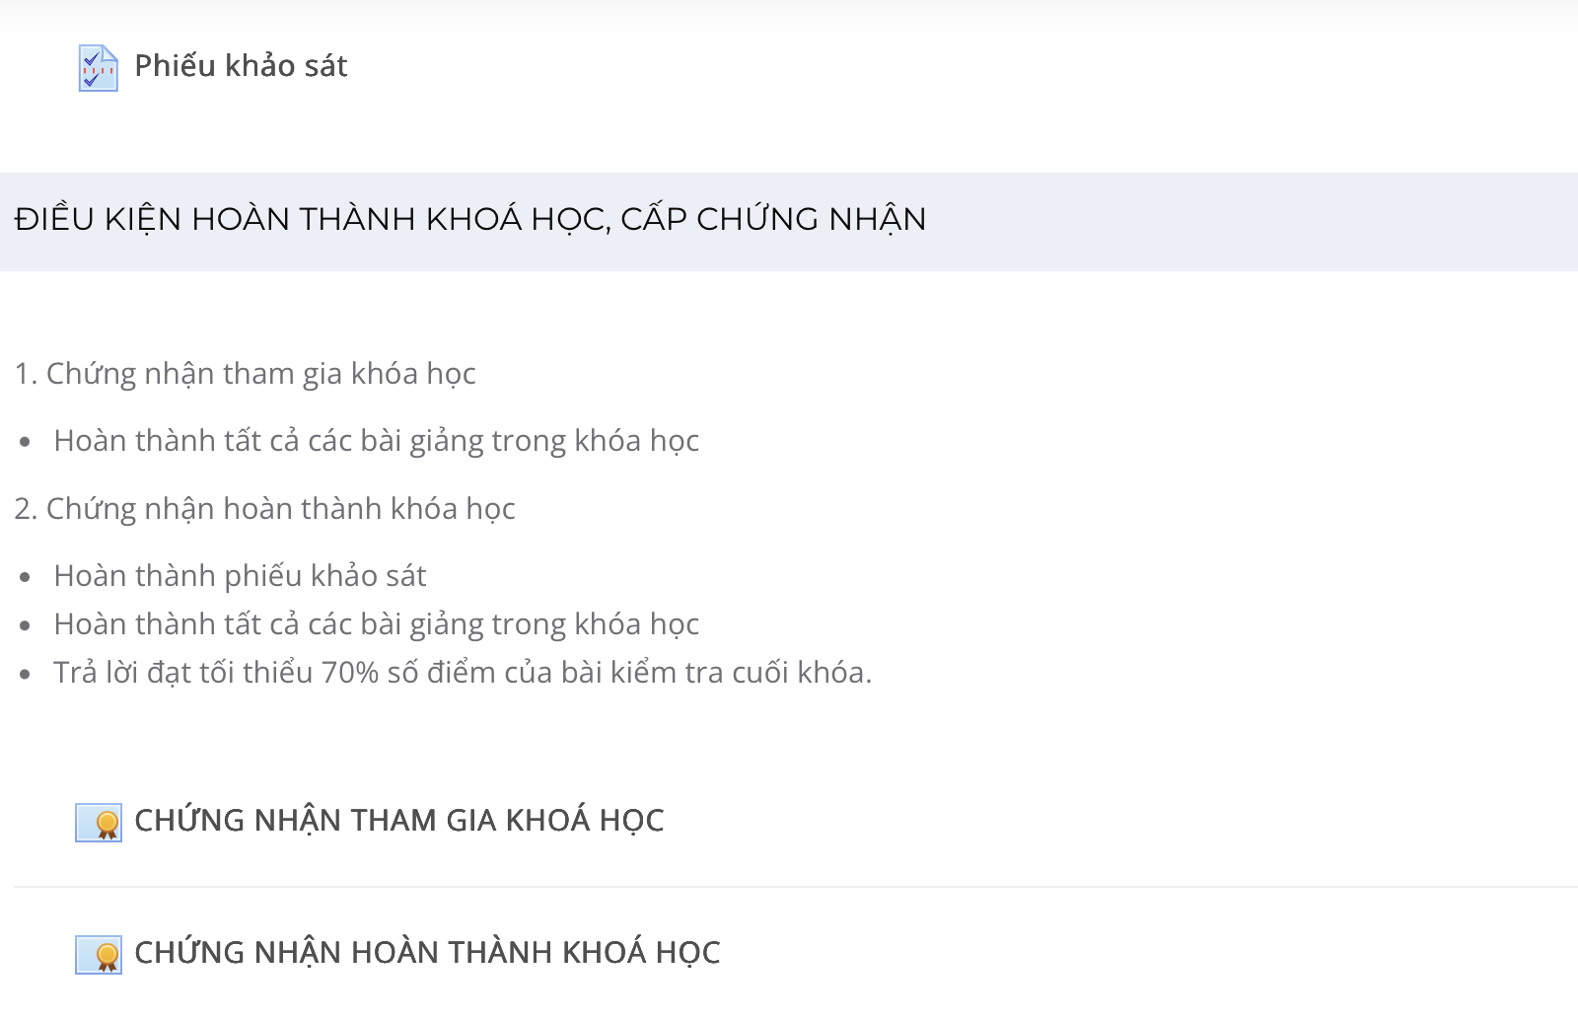Click the 'Trả lời đạt tối thiểu 70%' requirement line
Image resolution: width=1578 pixels, height=1020 pixels.
pos(463,673)
